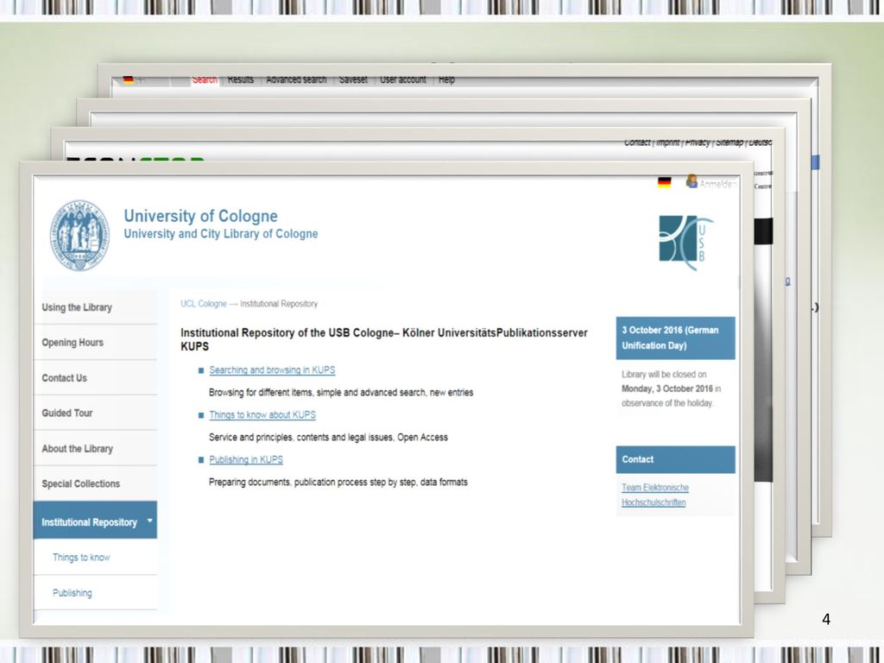
Task: Click UCL Cologne breadcrumb link
Action: tap(203, 304)
